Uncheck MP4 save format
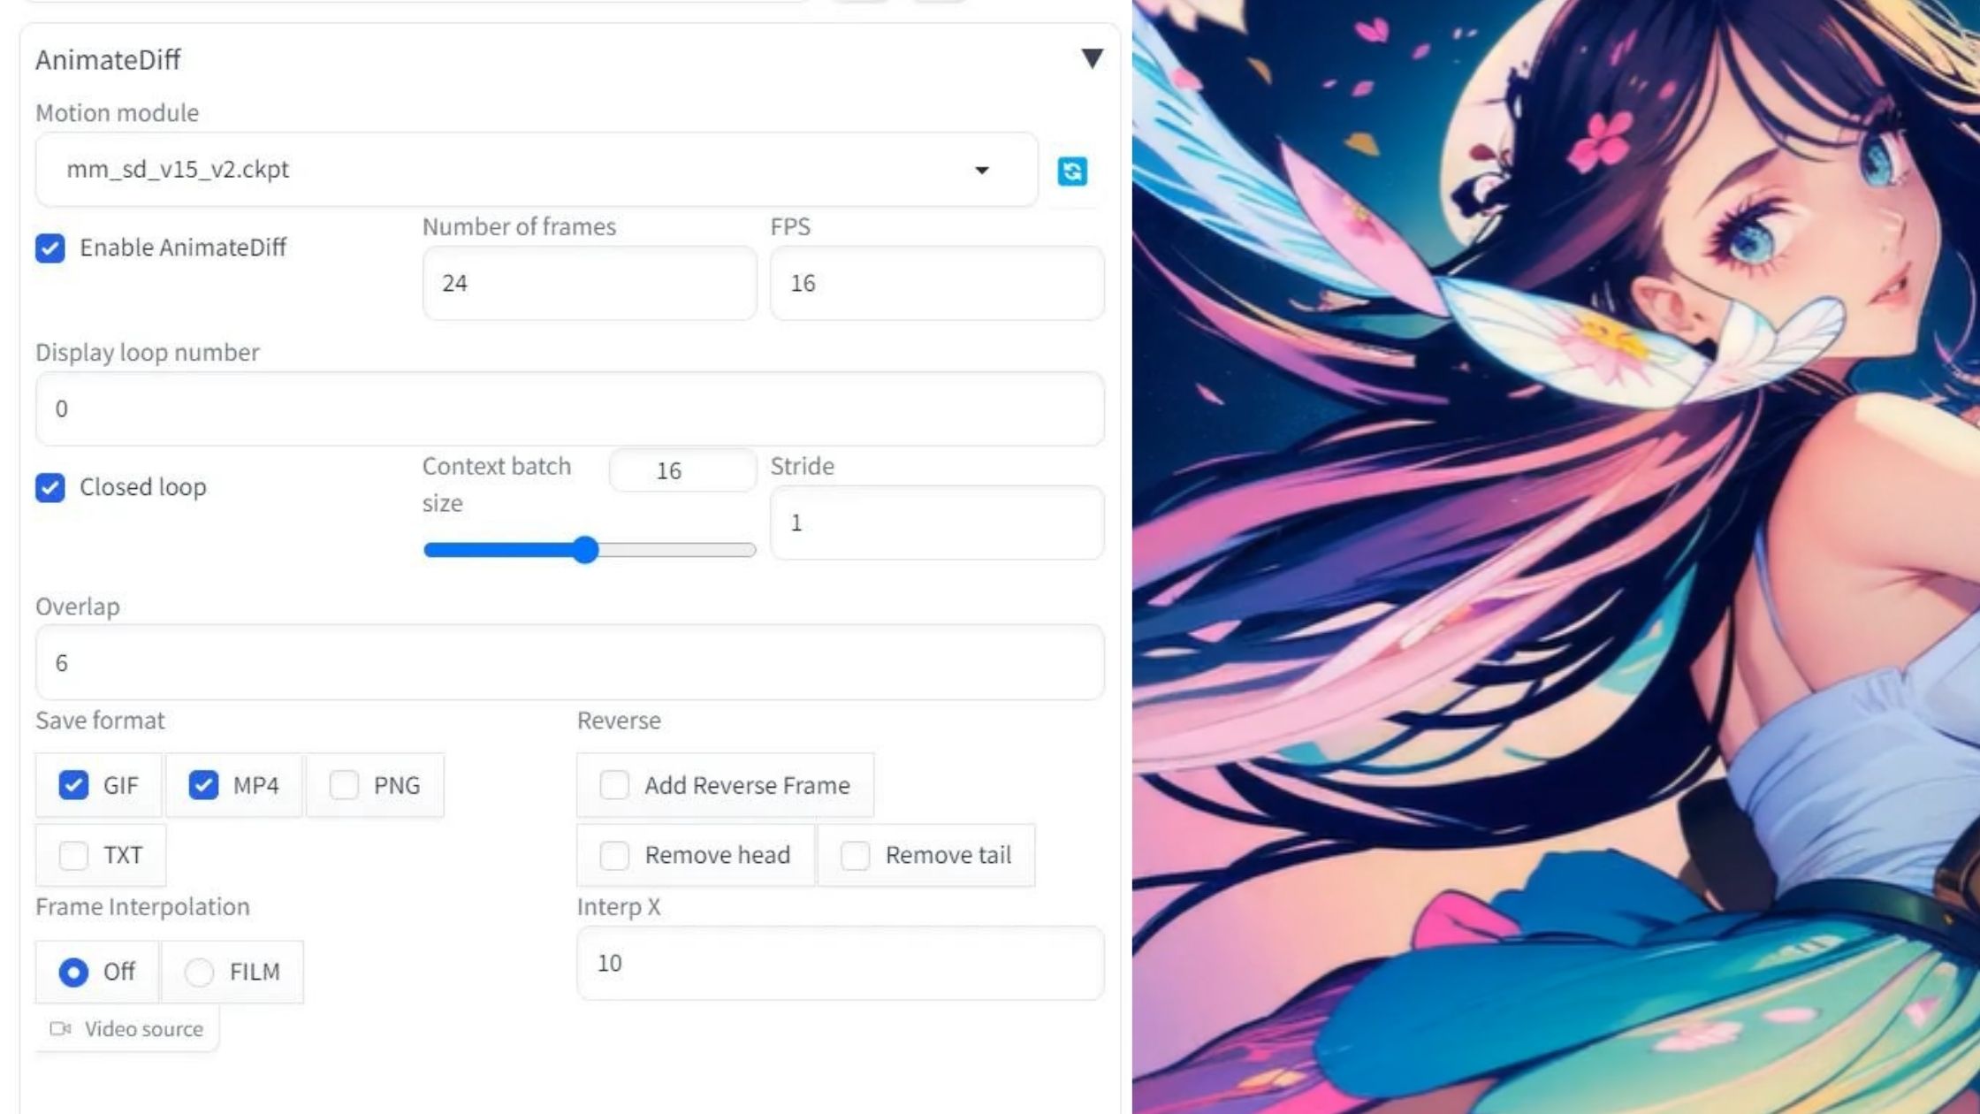Viewport: 1980px width, 1114px height. pyautogui.click(x=203, y=785)
